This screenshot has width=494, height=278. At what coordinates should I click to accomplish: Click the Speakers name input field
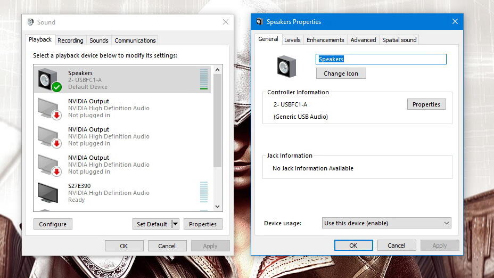pyautogui.click(x=381, y=59)
